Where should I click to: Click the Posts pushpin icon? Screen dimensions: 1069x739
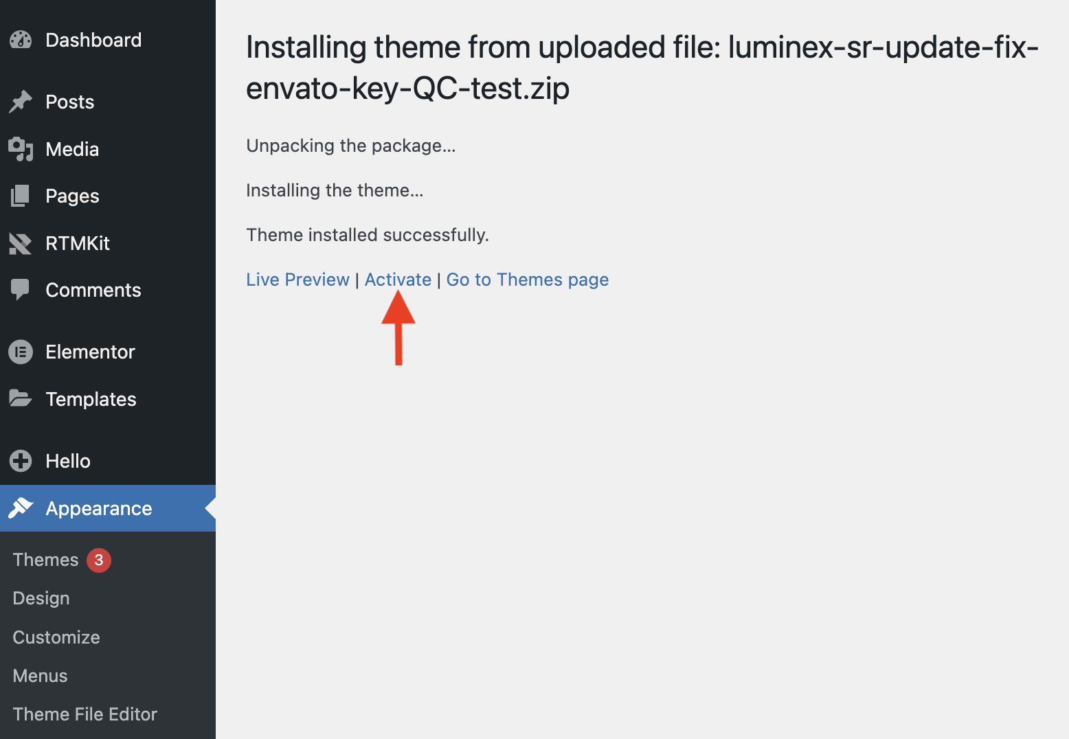tap(21, 102)
